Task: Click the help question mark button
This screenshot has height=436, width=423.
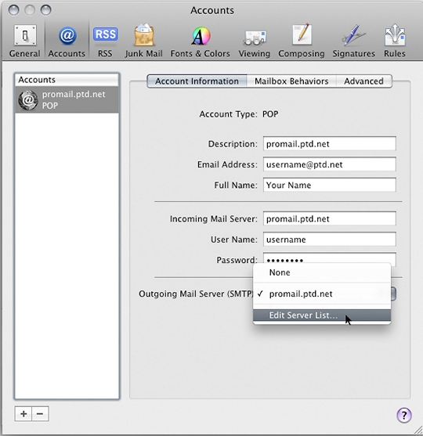Action: [403, 415]
